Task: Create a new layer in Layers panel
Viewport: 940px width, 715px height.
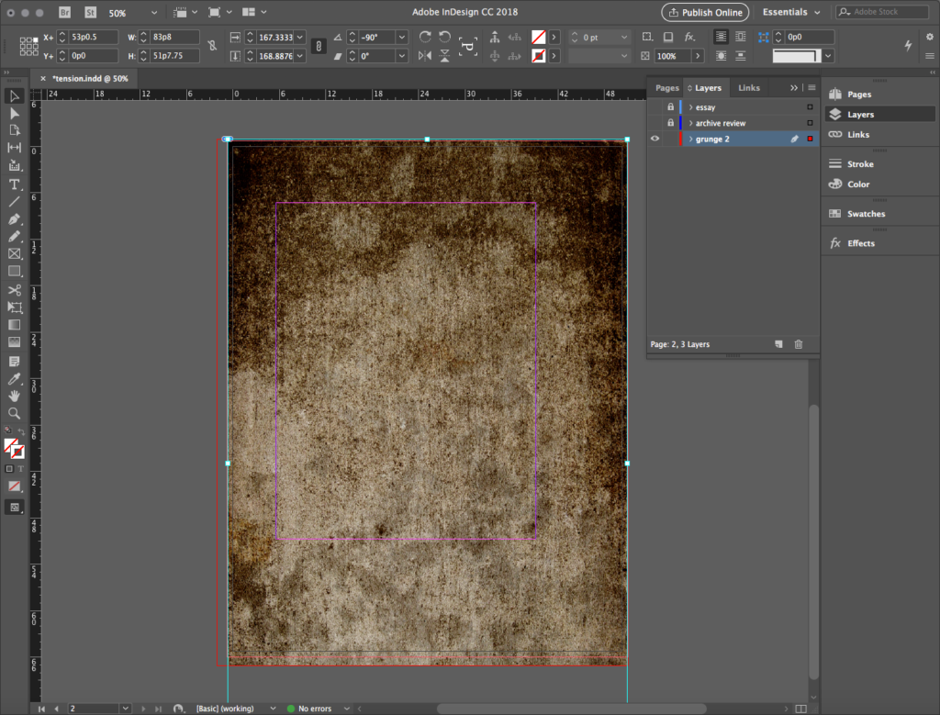Action: [778, 344]
